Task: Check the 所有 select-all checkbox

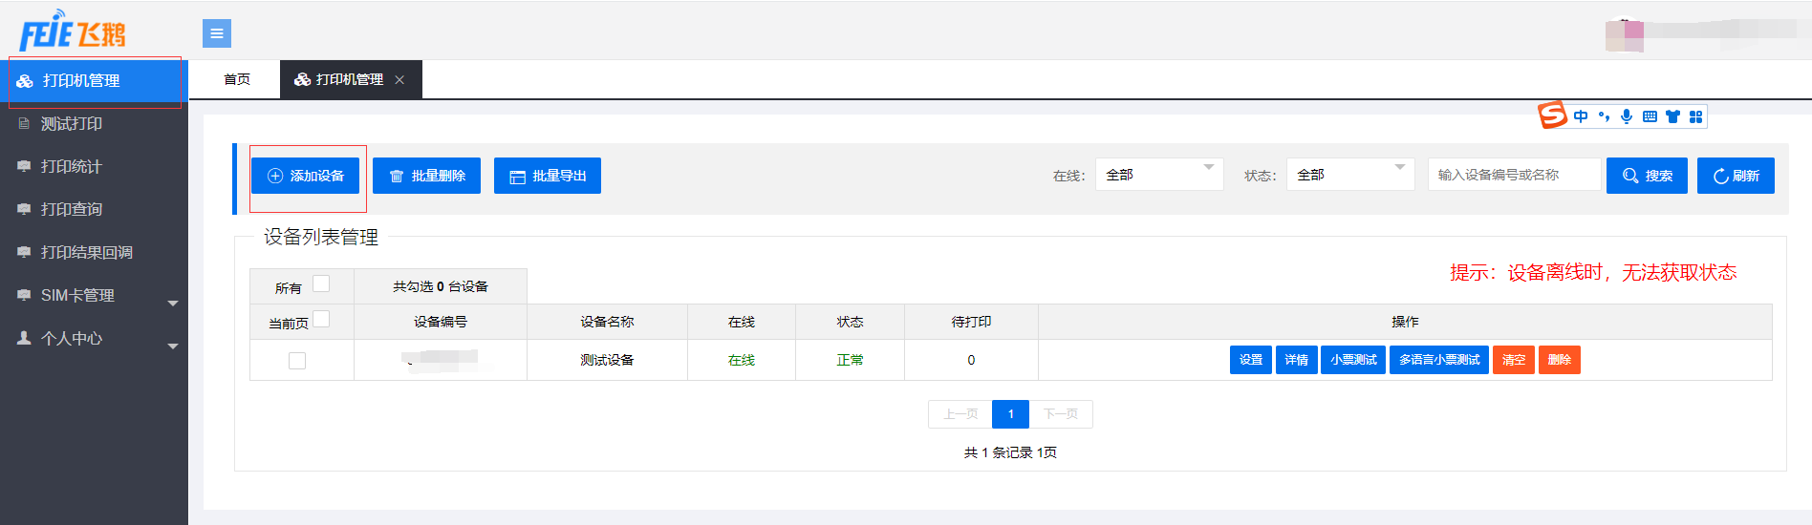Action: tap(321, 283)
